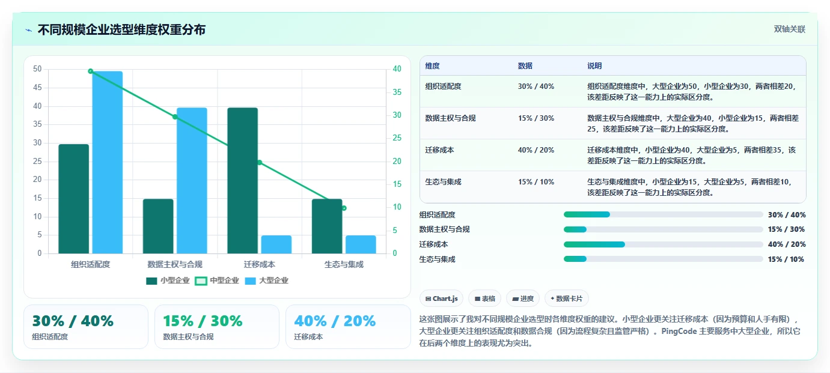Click the 生态与集成 progress bar
Image resolution: width=830 pixels, height=373 pixels.
[x=663, y=259]
